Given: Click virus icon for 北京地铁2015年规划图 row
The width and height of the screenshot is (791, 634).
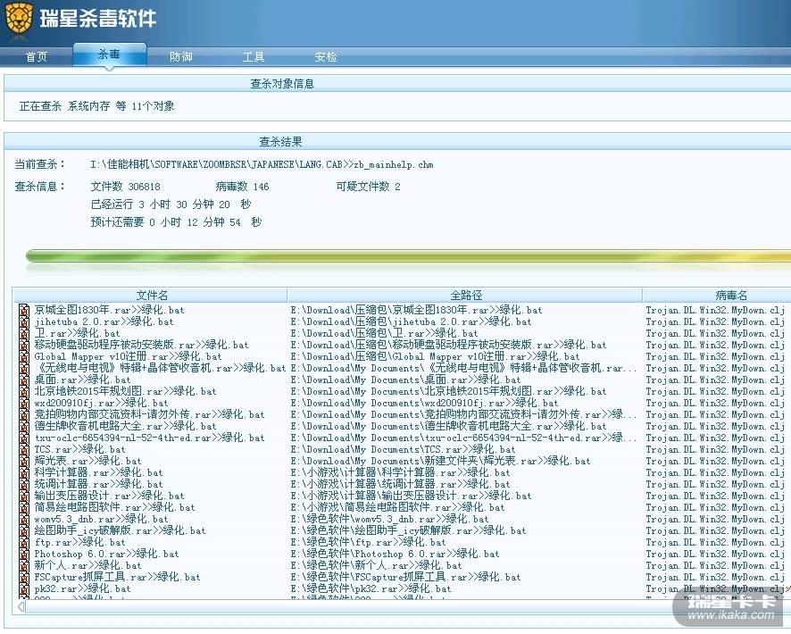Looking at the screenshot, I should pos(24,391).
